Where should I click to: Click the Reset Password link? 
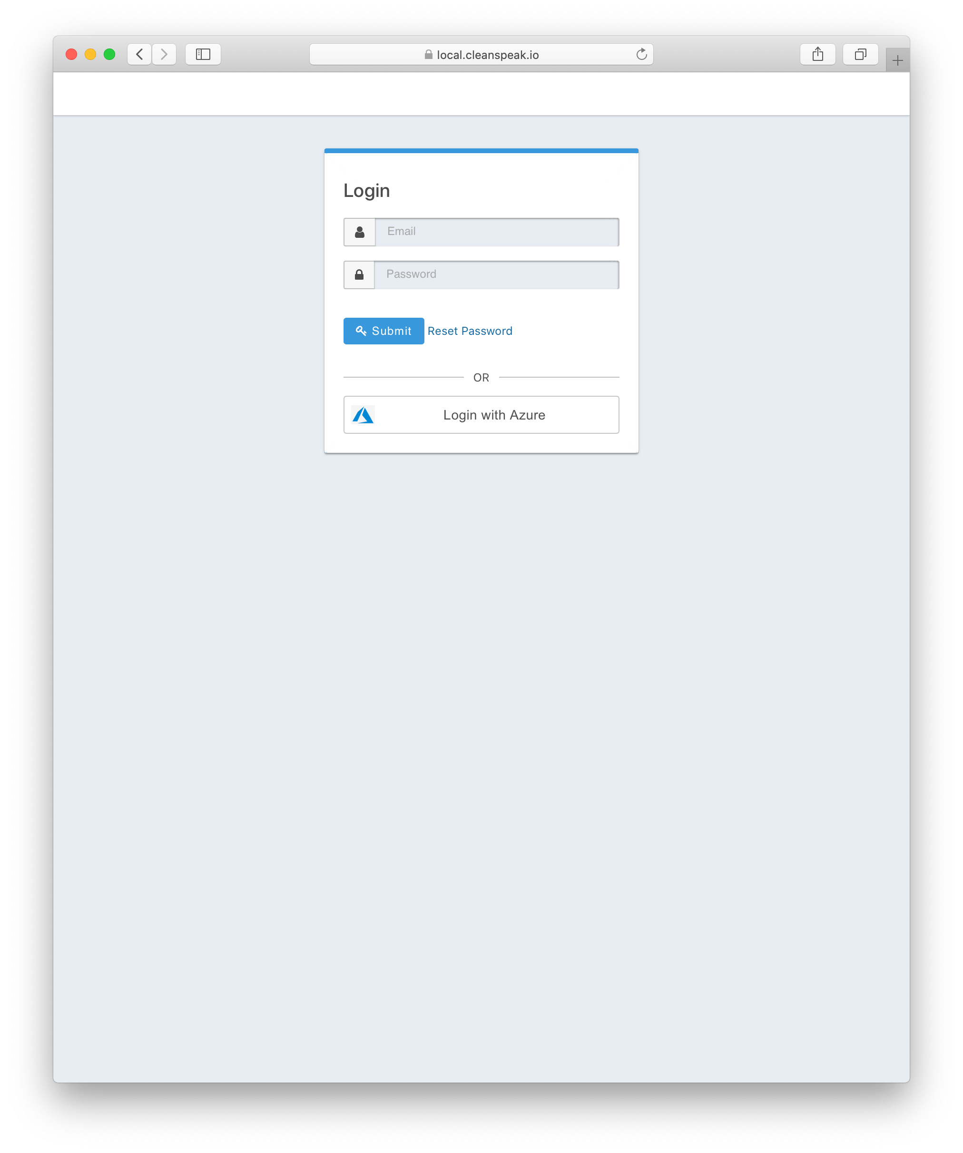pyautogui.click(x=470, y=331)
